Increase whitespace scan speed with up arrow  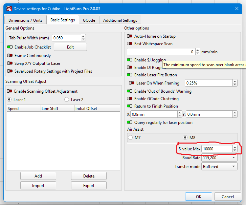point(198,50)
